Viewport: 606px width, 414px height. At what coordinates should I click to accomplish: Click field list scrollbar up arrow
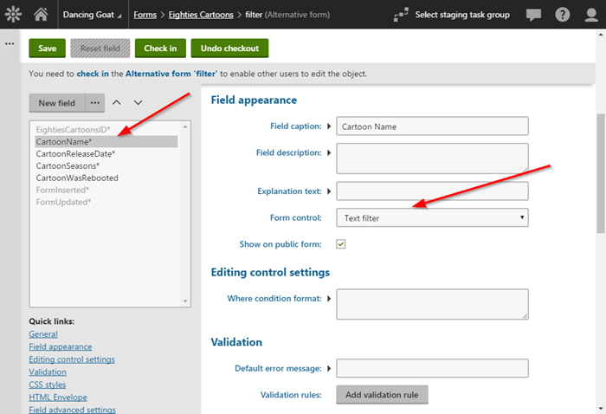[185, 126]
